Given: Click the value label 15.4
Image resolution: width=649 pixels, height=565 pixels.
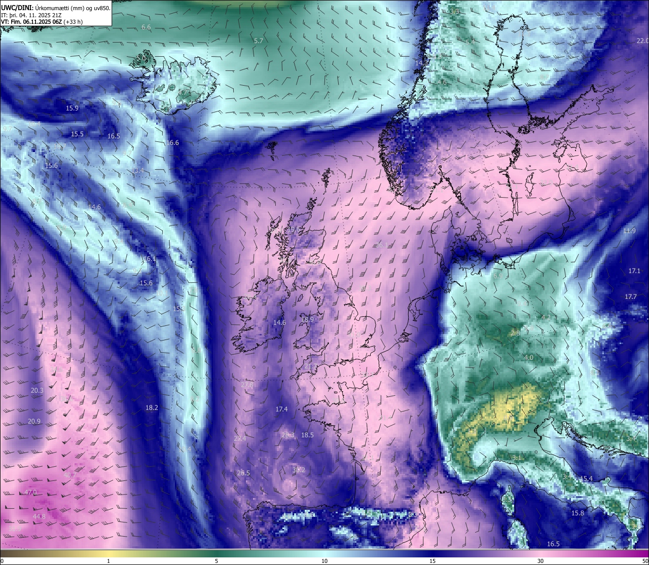Looking at the screenshot, I should [x=586, y=479].
